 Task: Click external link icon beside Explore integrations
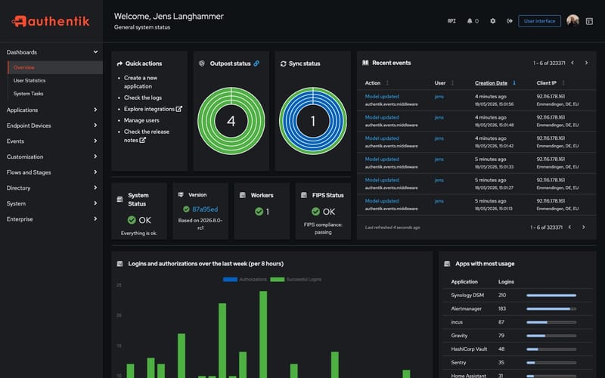(x=179, y=109)
